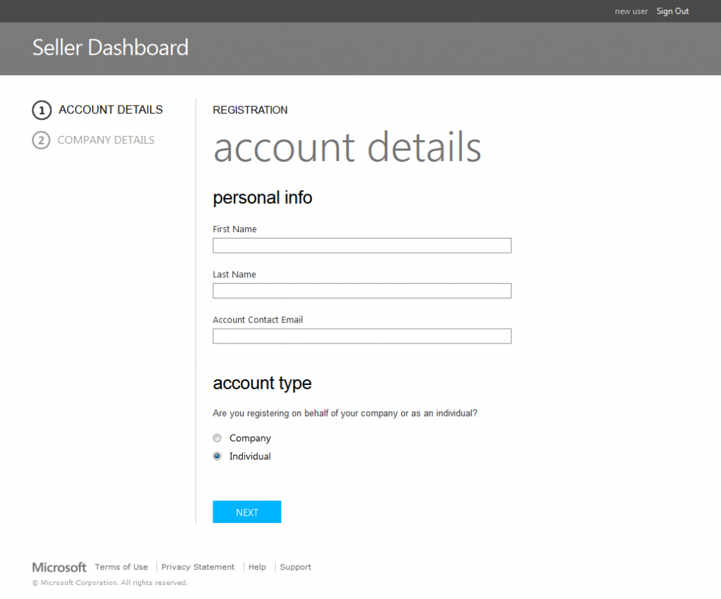Click the Seller Dashboard title
721x599 pixels.
110,47
